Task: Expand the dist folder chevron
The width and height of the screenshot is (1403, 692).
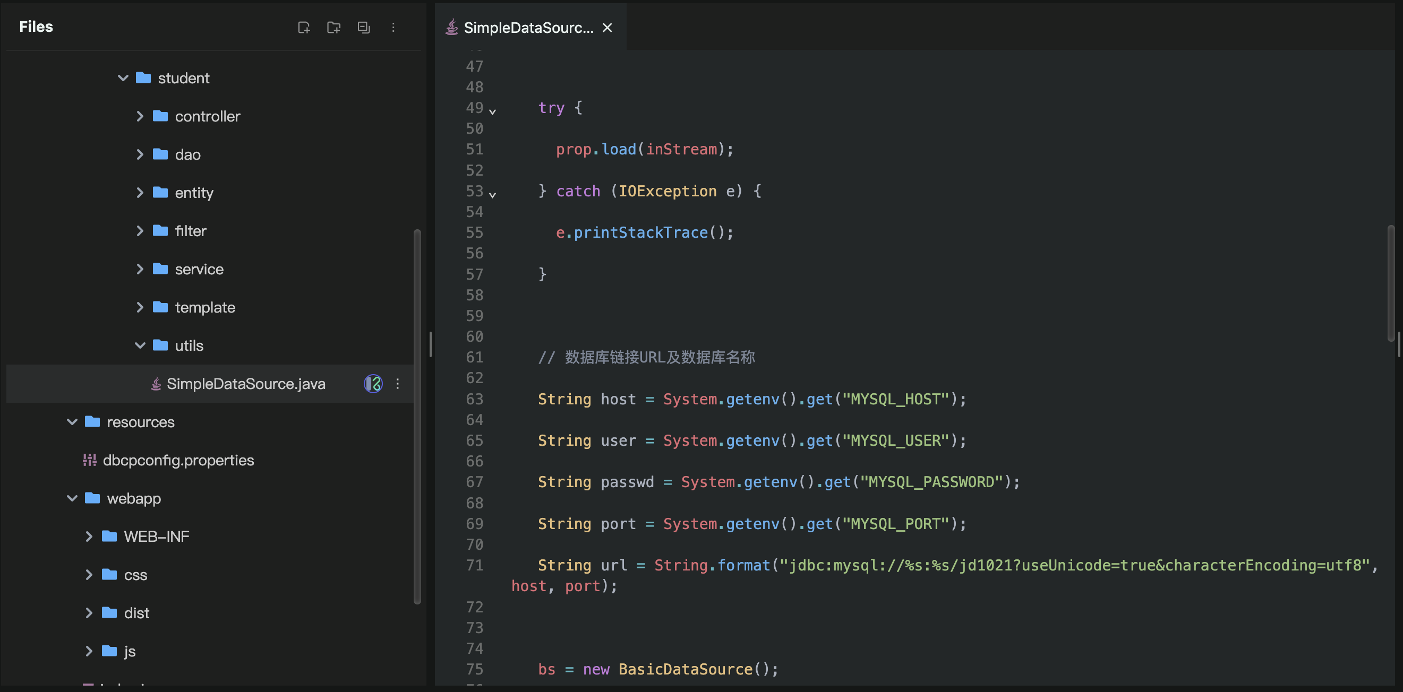Action: pos(89,613)
